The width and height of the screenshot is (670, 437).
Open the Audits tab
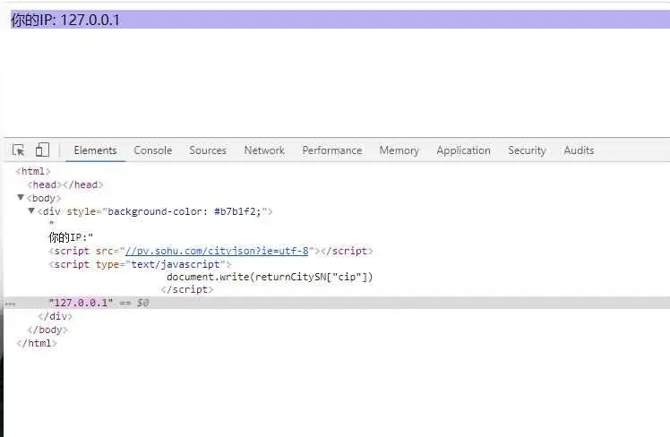pos(579,150)
